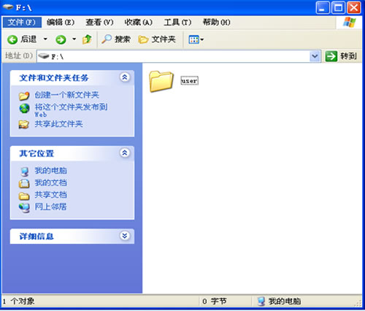Screen dimensions: 365x311
Task: Collapse the Other Places (其它位置) panel
Action: click(125, 153)
